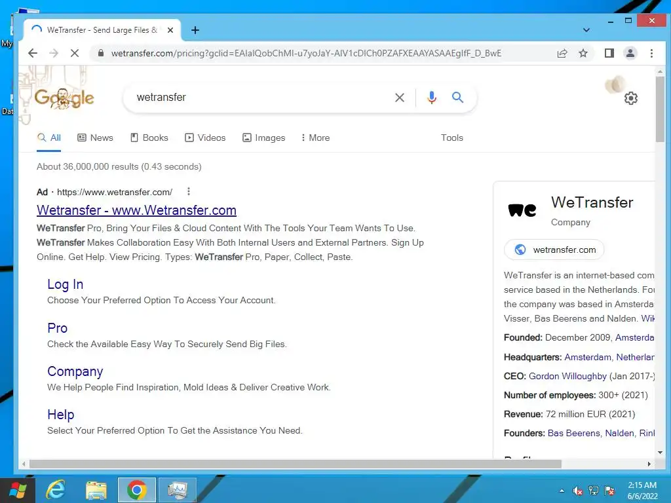Stop loading the page
The image size is (671, 503).
[75, 53]
